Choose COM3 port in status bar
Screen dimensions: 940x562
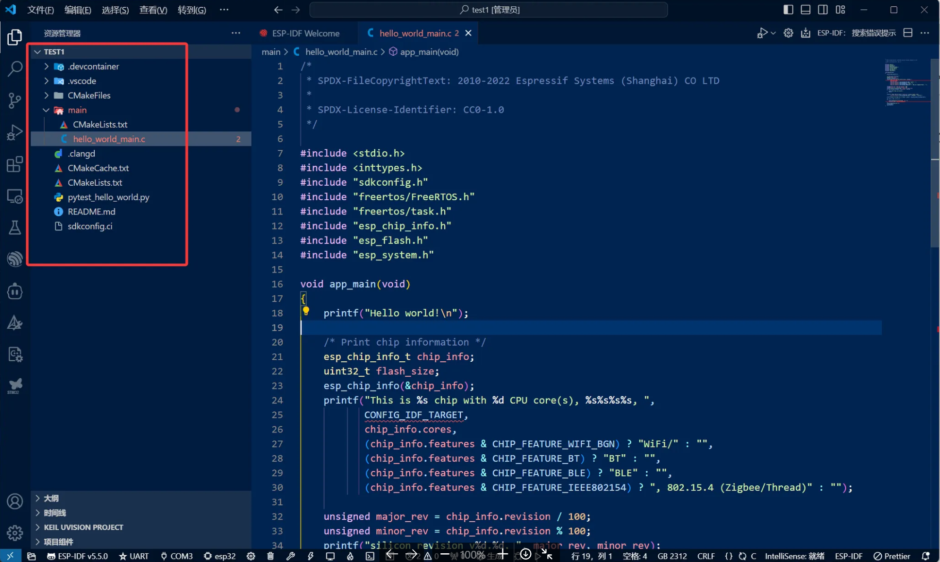(x=177, y=556)
